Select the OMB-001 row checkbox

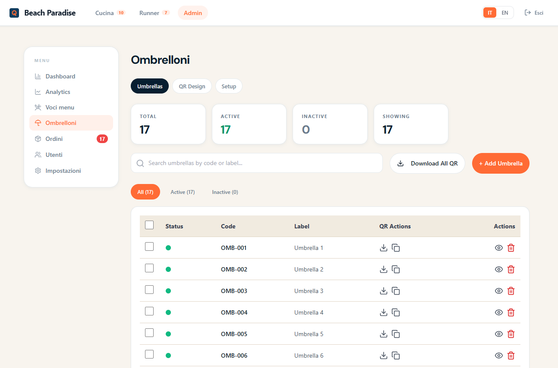click(x=149, y=246)
